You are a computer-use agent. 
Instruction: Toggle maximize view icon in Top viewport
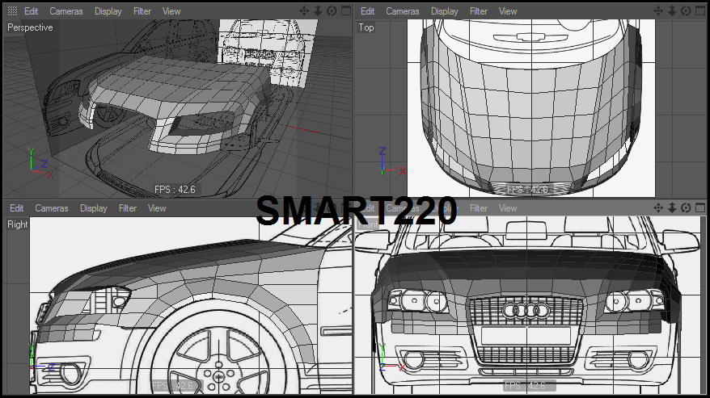(700, 10)
